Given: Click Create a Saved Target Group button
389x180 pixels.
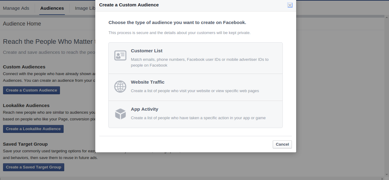Looking at the screenshot, I should click(33, 167).
